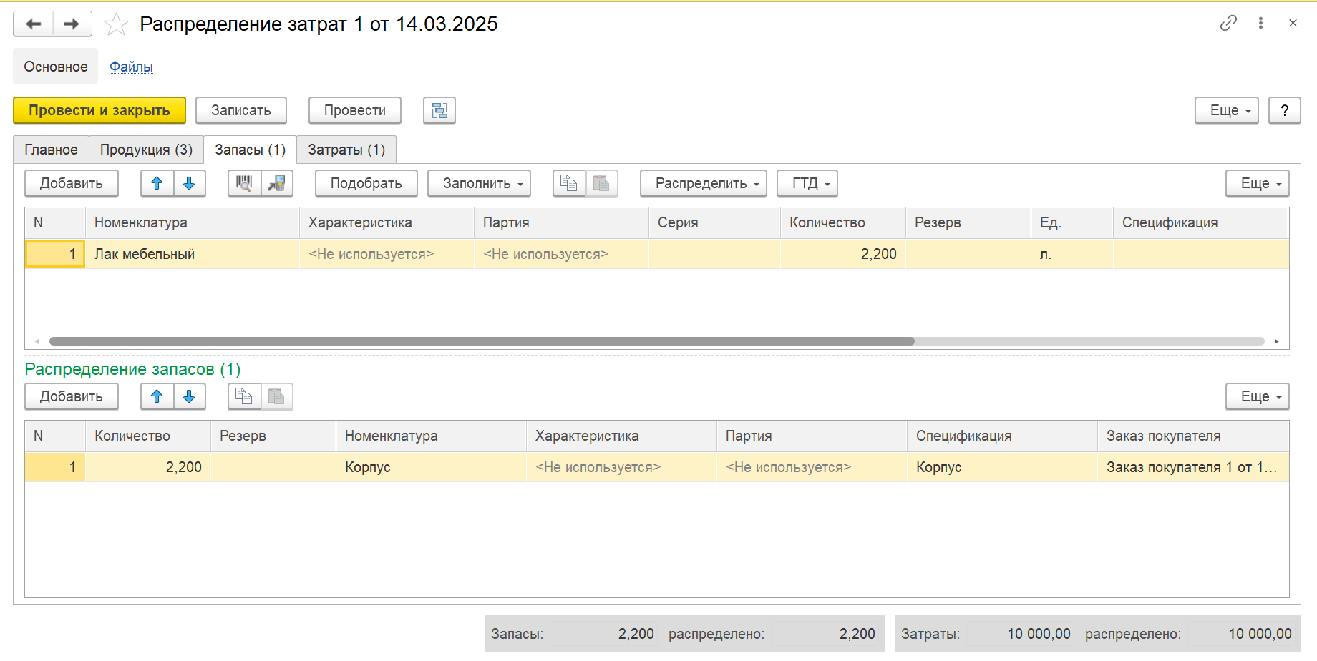Image resolution: width=1317 pixels, height=661 pixels.
Task: Open the top Еще menu
Action: point(1226,111)
